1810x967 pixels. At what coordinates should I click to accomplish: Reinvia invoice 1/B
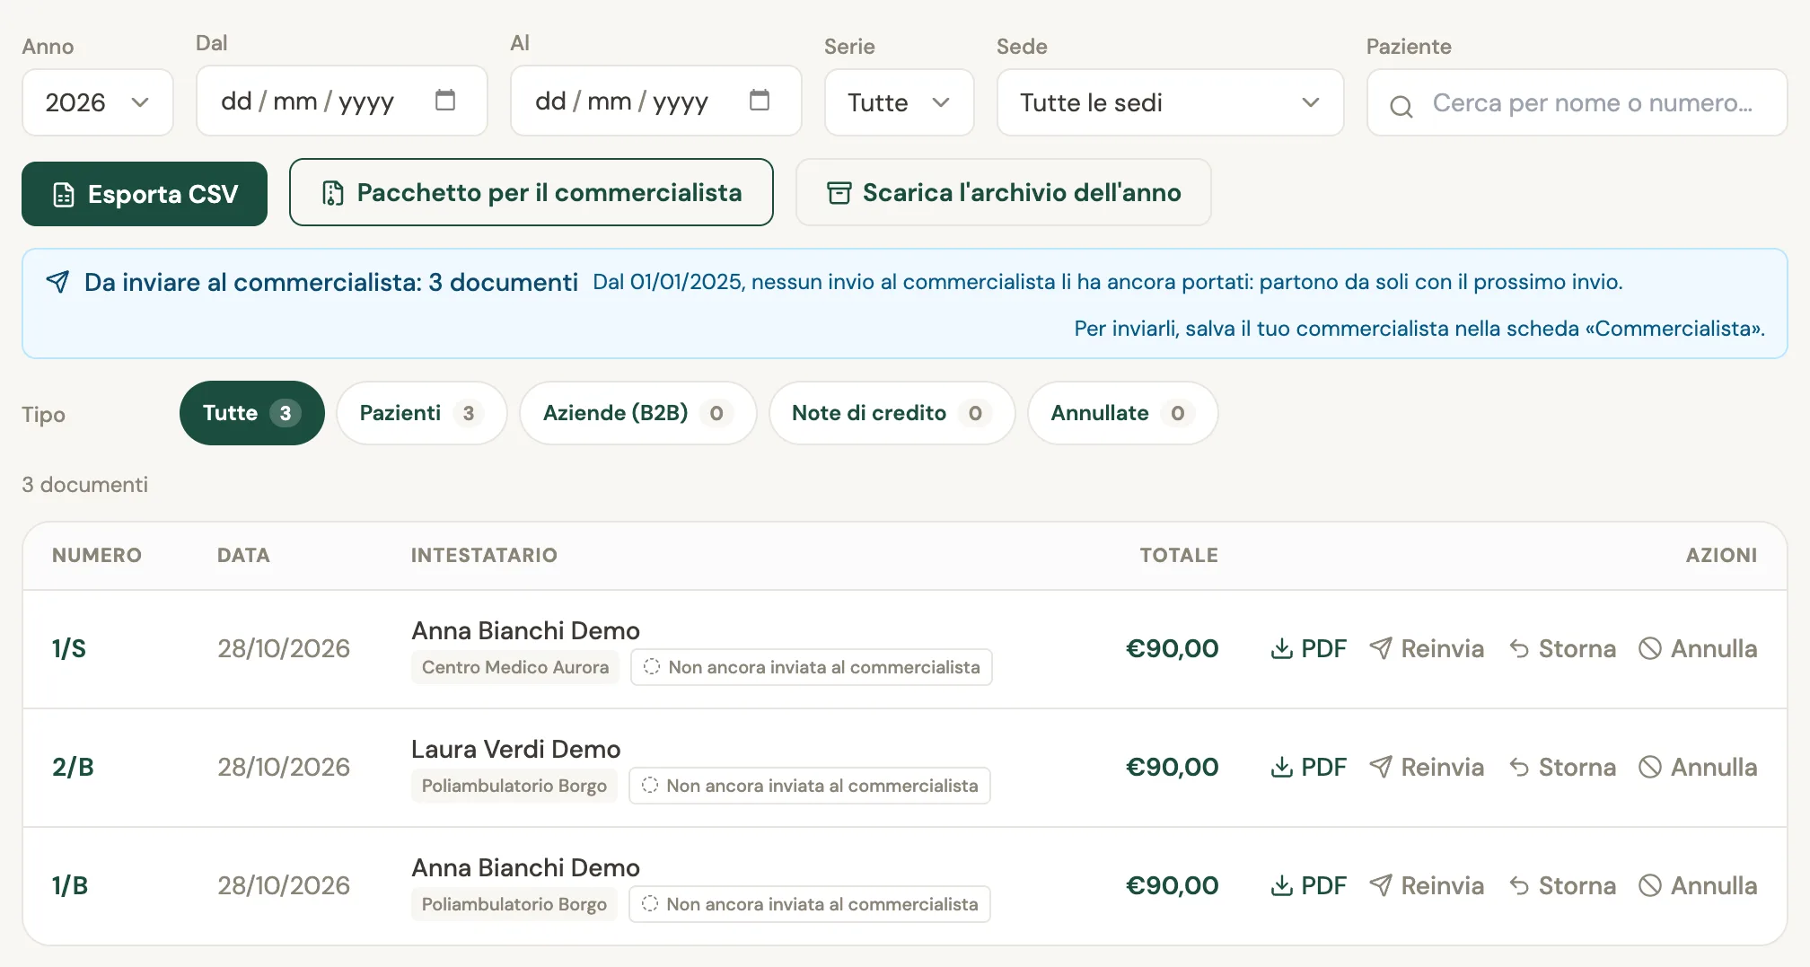coord(1427,885)
